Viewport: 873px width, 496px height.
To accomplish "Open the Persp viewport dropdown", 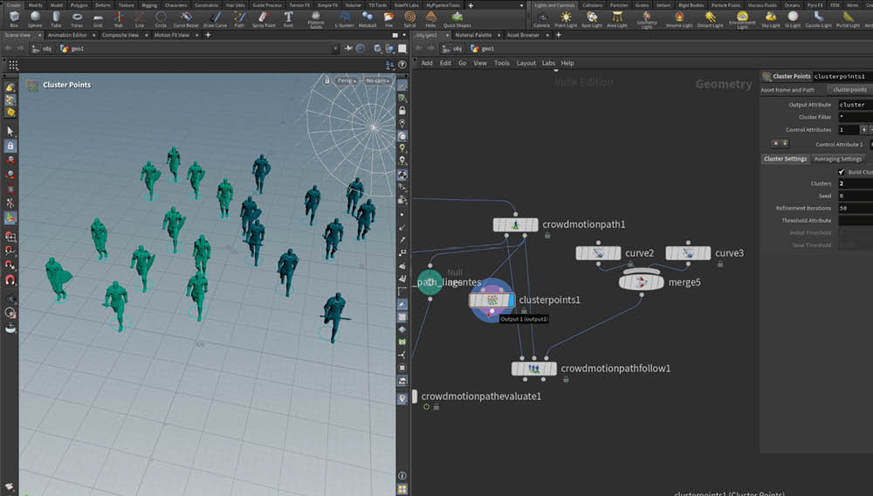I will [x=345, y=80].
